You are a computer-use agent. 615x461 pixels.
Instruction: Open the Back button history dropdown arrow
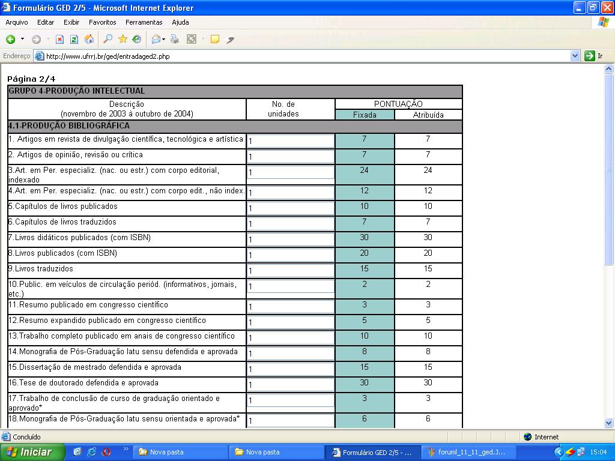tap(22, 39)
